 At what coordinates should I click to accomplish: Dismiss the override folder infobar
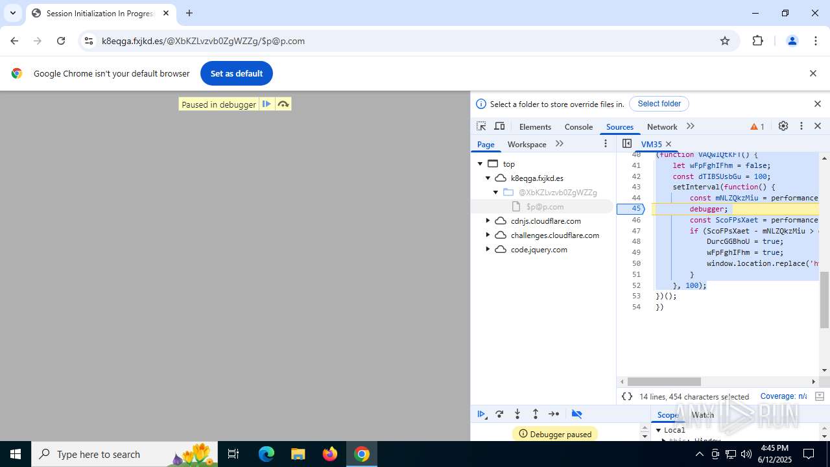(818, 104)
